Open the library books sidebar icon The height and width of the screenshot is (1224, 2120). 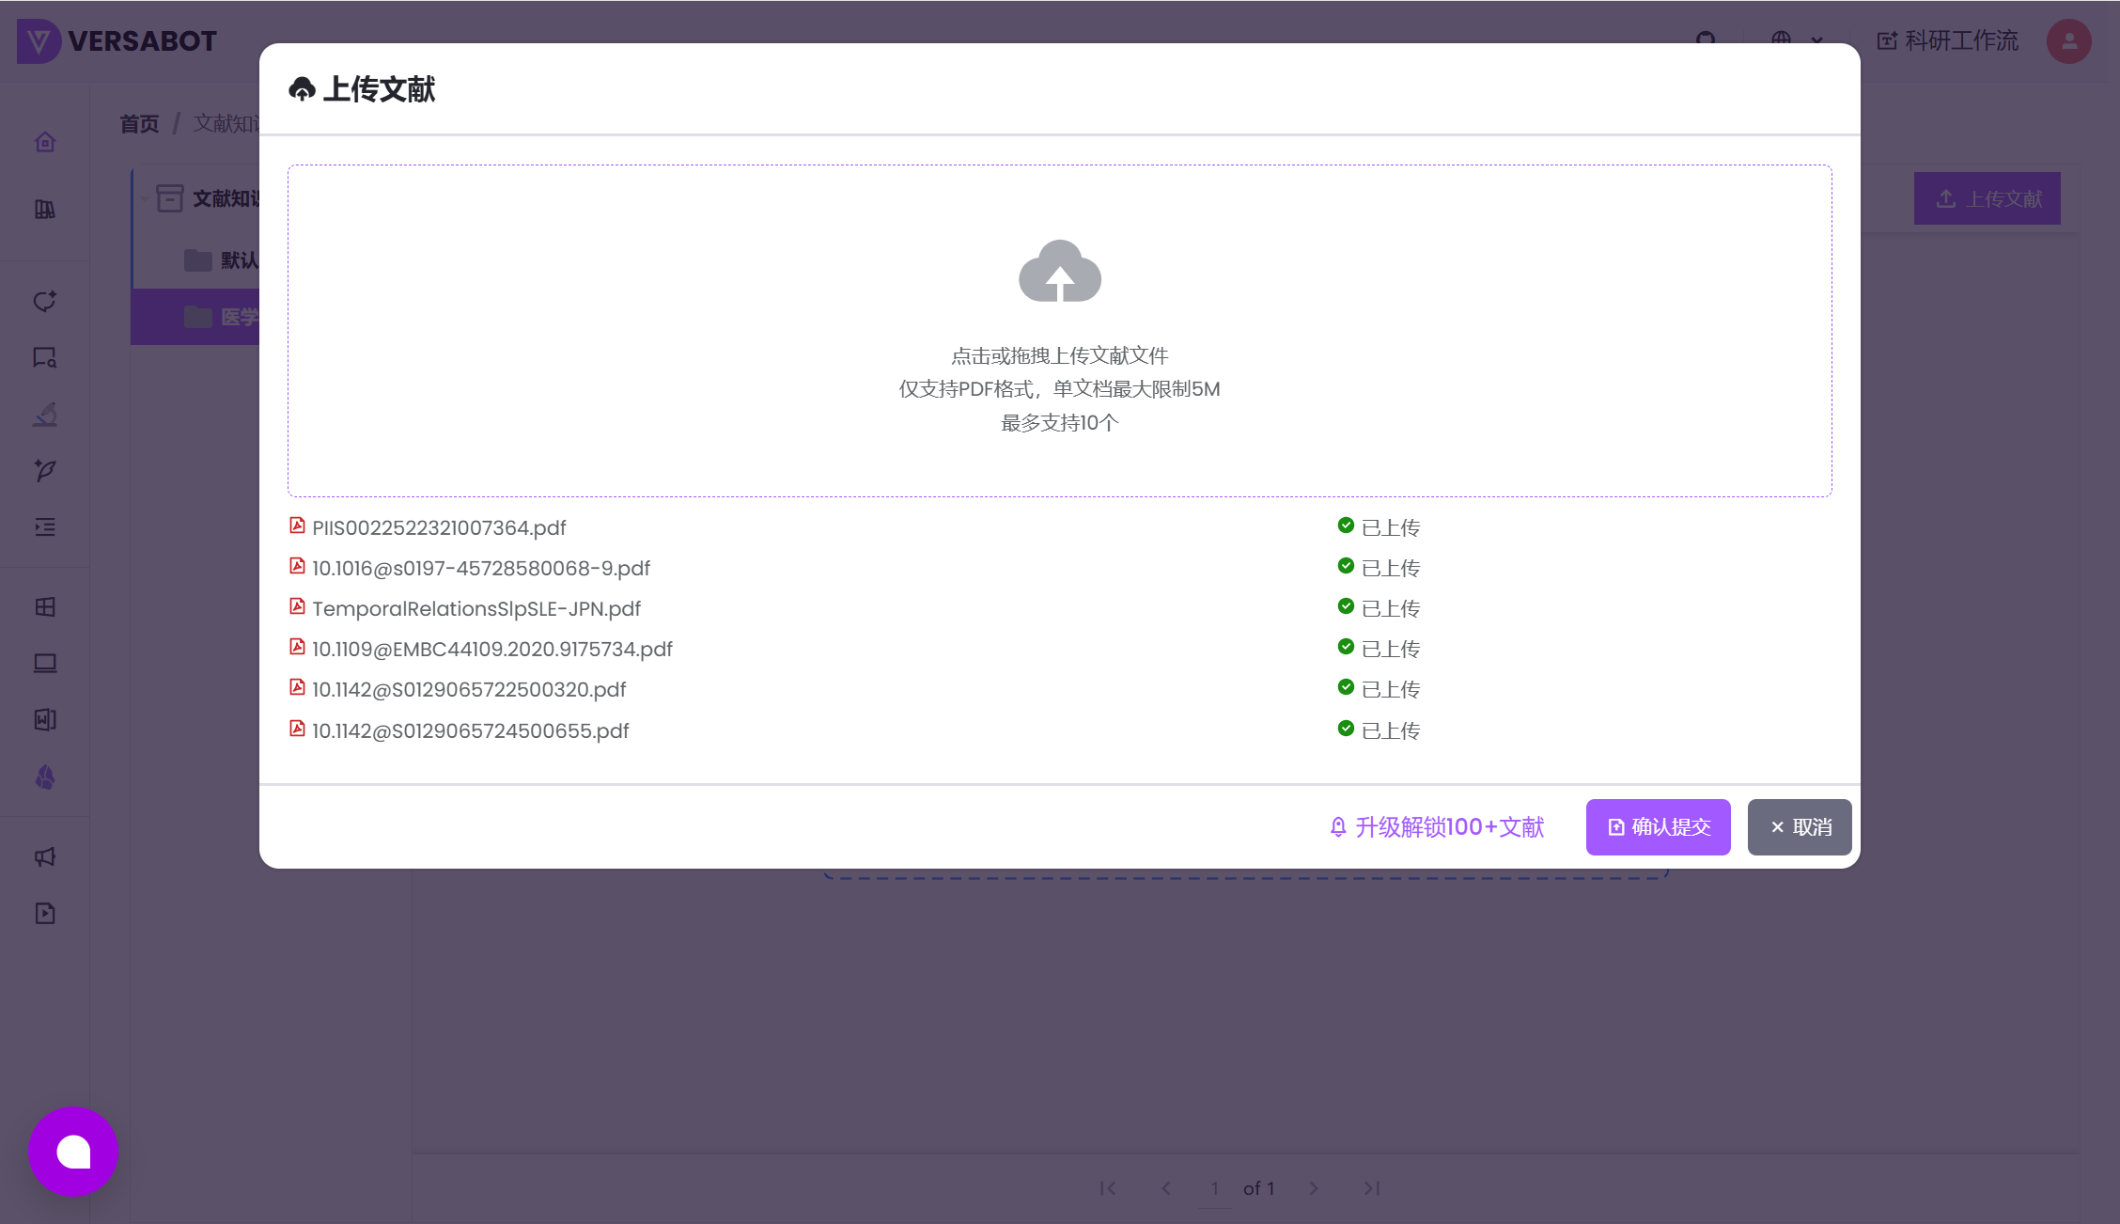click(45, 210)
